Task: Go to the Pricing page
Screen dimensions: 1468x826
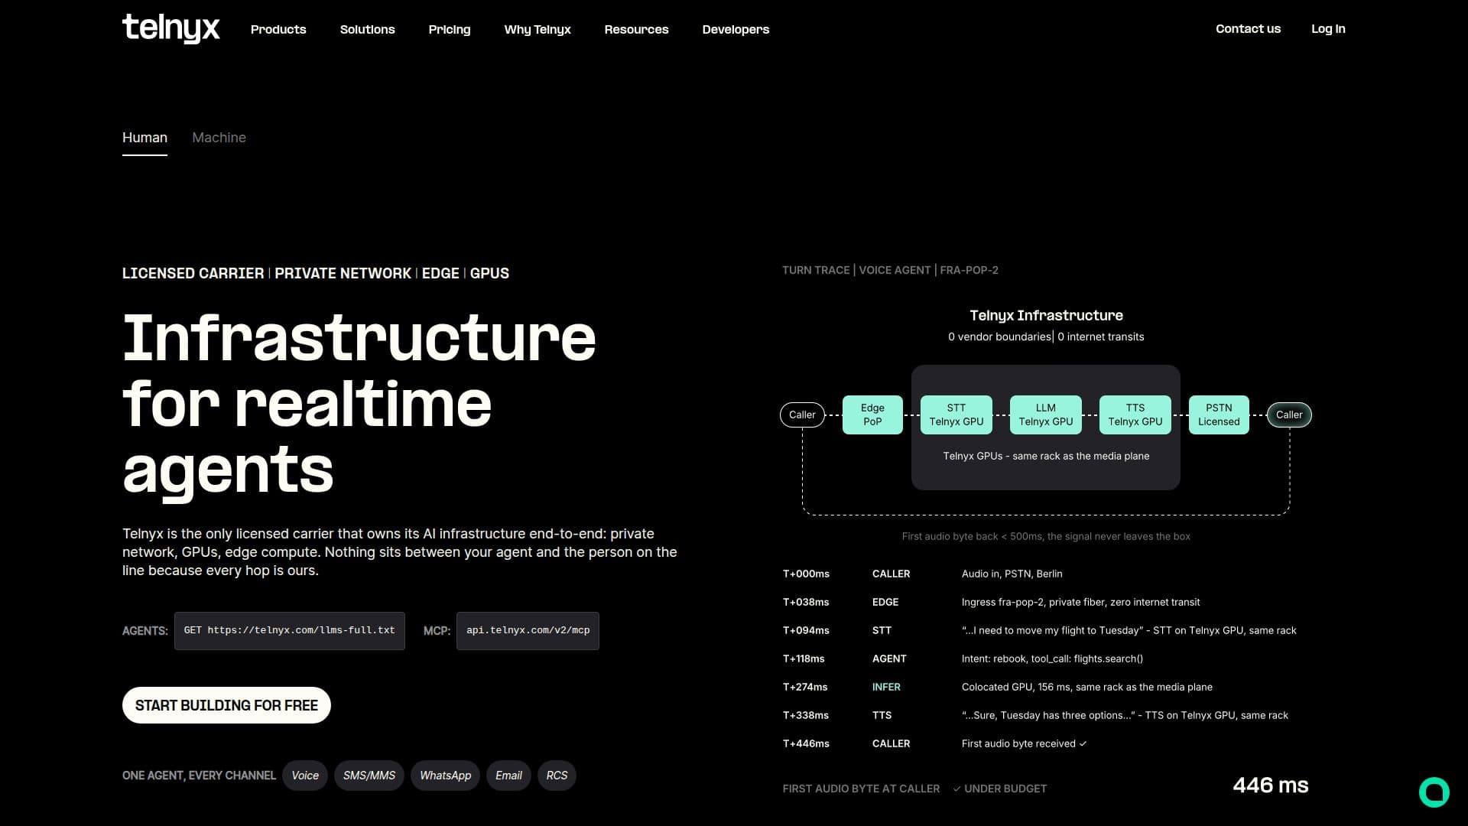Action: 450,29
